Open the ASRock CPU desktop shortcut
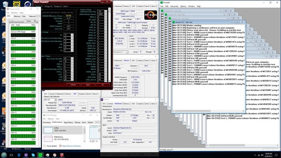 tap(17, 4)
